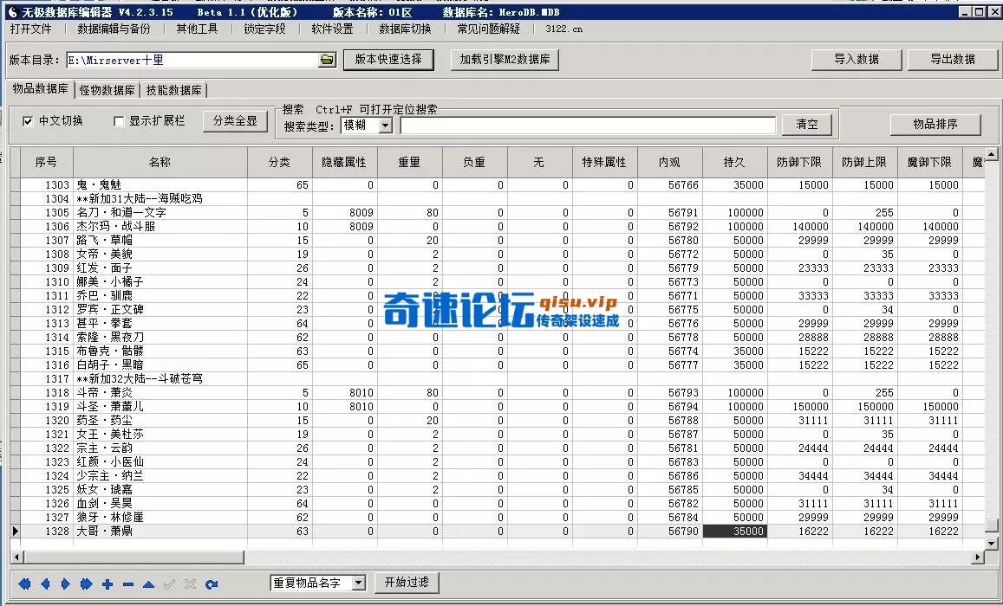
Task: Refresh data with the circular arrow icon
Action: pos(211,584)
